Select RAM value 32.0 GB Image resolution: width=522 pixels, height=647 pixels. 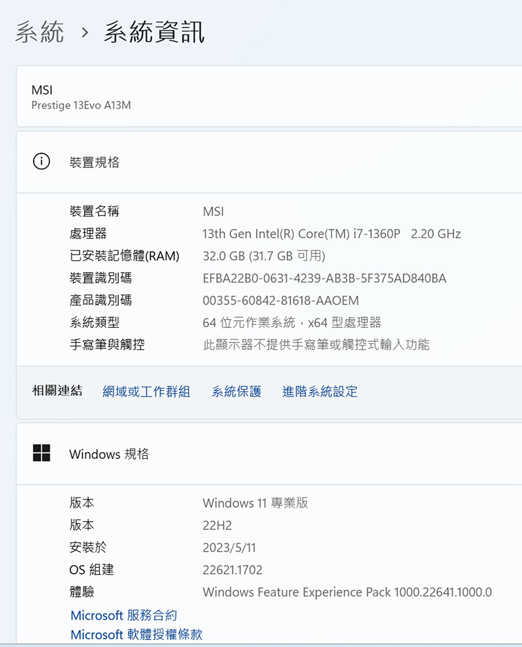point(264,256)
